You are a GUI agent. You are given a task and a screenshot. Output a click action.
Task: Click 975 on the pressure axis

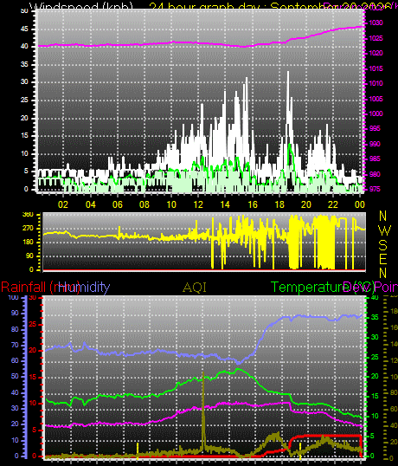(x=375, y=190)
